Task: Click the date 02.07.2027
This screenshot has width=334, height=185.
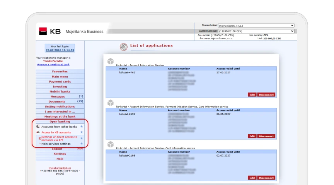Action: pyautogui.click(x=223, y=155)
